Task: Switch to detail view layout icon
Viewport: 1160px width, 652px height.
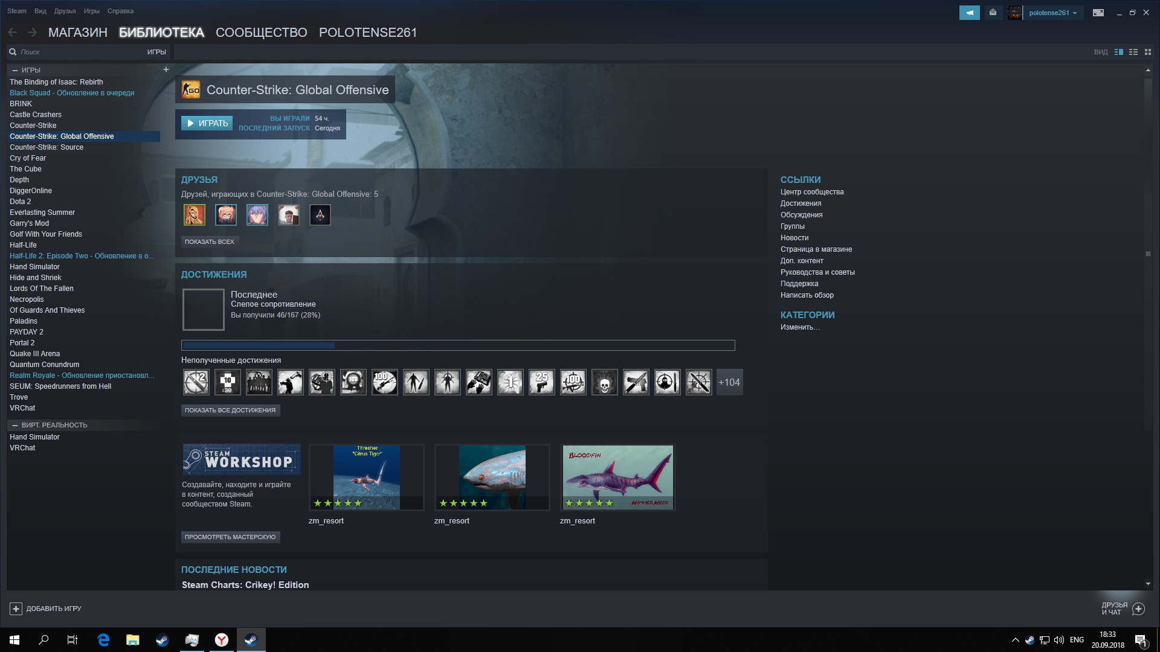Action: click(1119, 52)
